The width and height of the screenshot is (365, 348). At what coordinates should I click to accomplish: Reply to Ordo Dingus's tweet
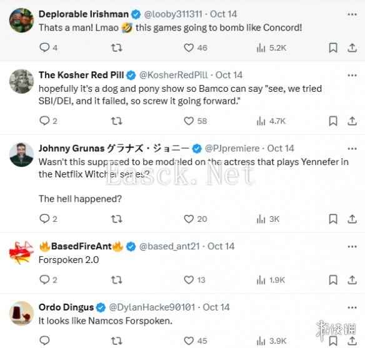pyautogui.click(x=44, y=341)
